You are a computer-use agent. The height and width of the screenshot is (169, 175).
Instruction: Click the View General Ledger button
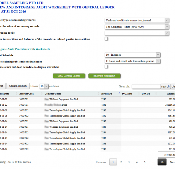(69, 76)
